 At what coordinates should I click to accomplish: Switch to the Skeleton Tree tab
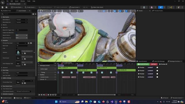(7, 11)
